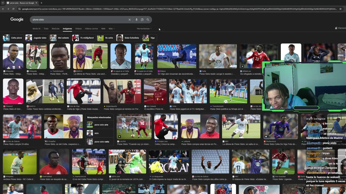
Task: Start a voice search with the microphone icon
Action: tap(137, 20)
